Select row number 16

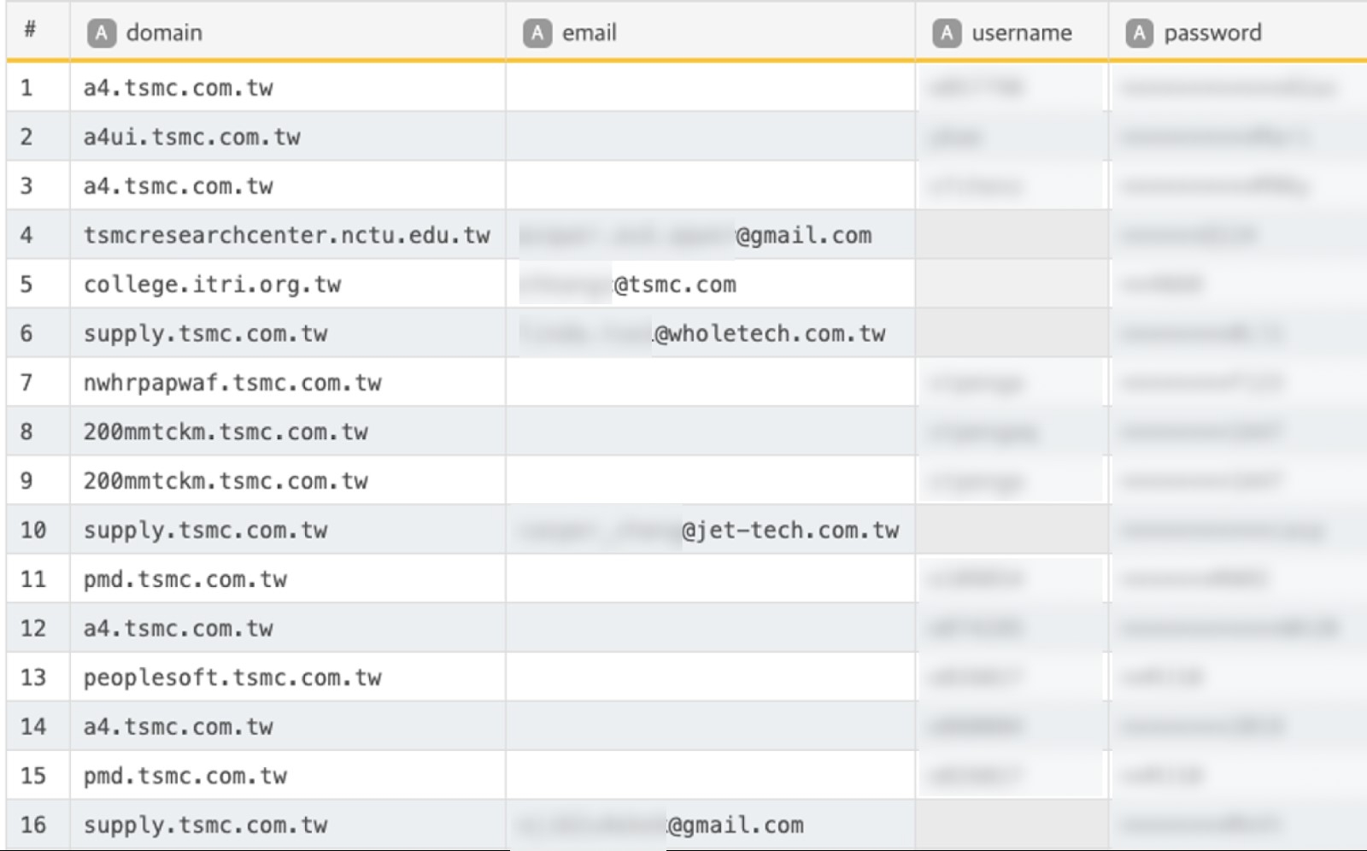(33, 825)
